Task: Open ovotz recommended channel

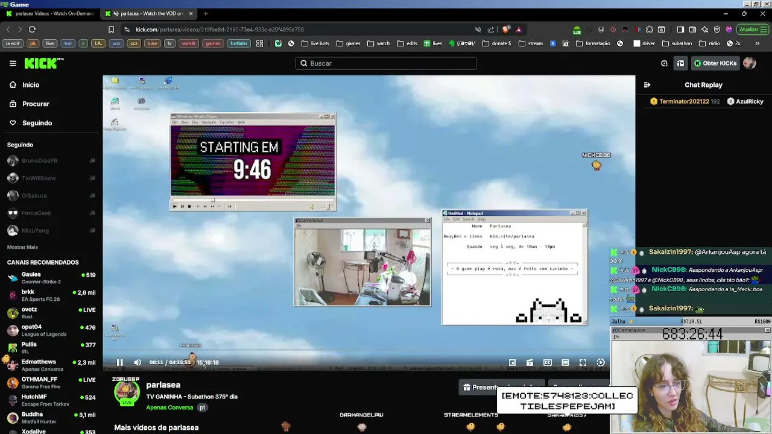Action: (x=51, y=313)
